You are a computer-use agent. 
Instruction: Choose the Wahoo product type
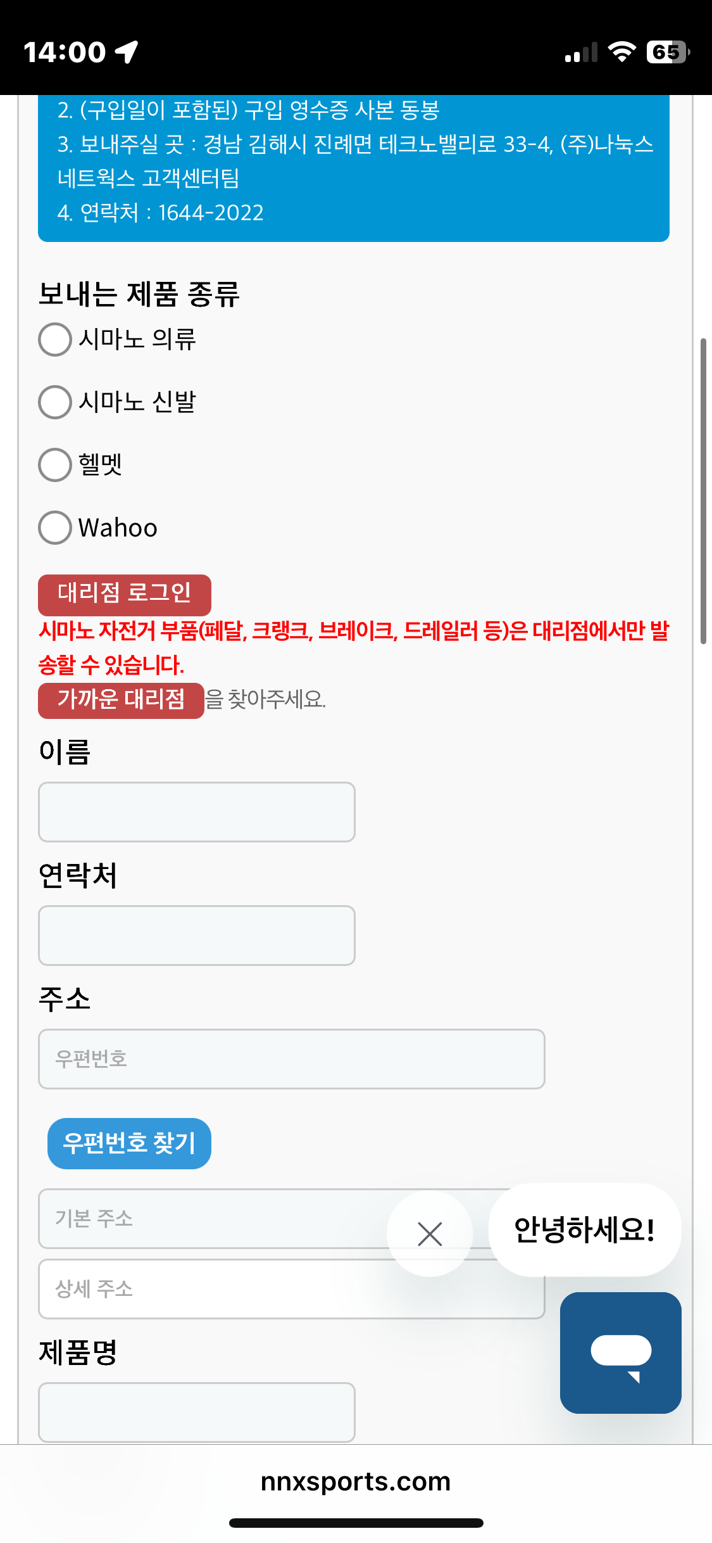pyautogui.click(x=55, y=528)
